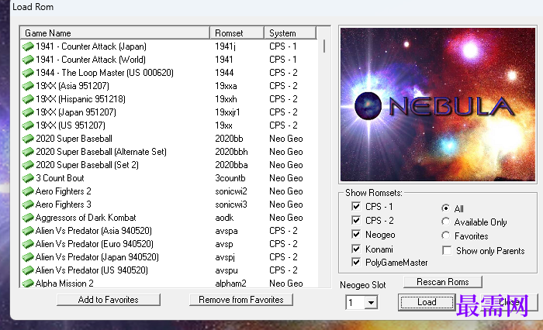
Task: Click the Add to Favorites button
Action: [x=109, y=300]
